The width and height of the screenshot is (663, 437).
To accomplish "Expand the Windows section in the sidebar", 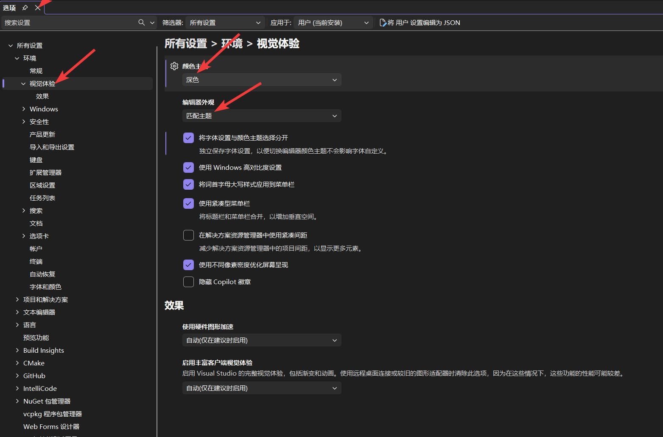I will (x=23, y=109).
